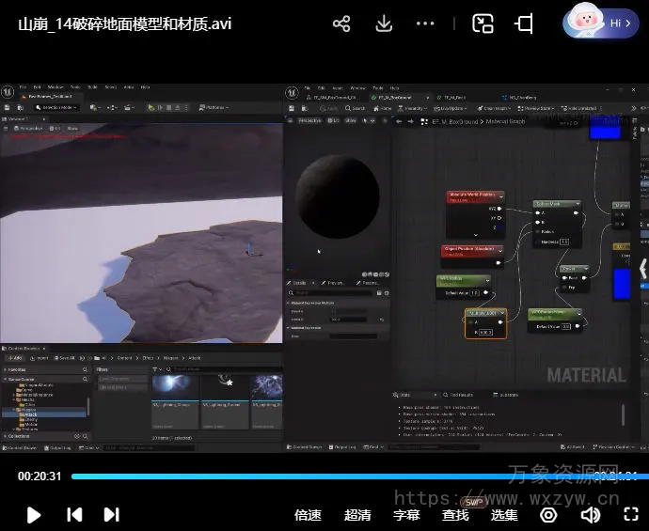649x531 pixels.
Task: Click the crop/screenshot frame icon
Action: (524, 23)
